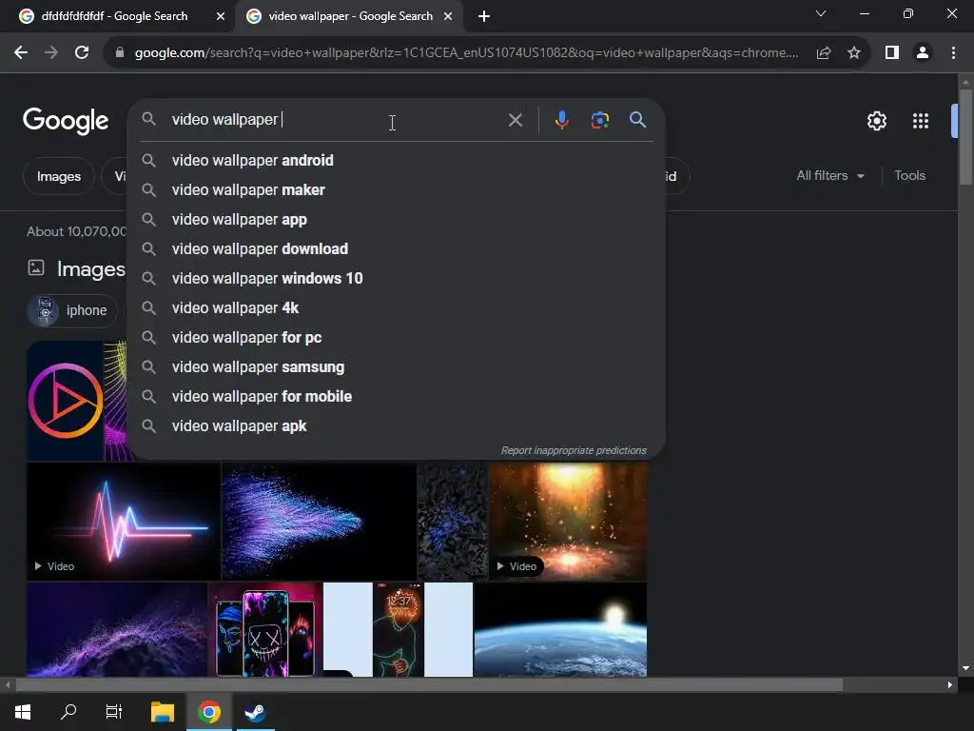The image size is (974, 731).
Task: View site security info via padlock
Action: coord(120,53)
